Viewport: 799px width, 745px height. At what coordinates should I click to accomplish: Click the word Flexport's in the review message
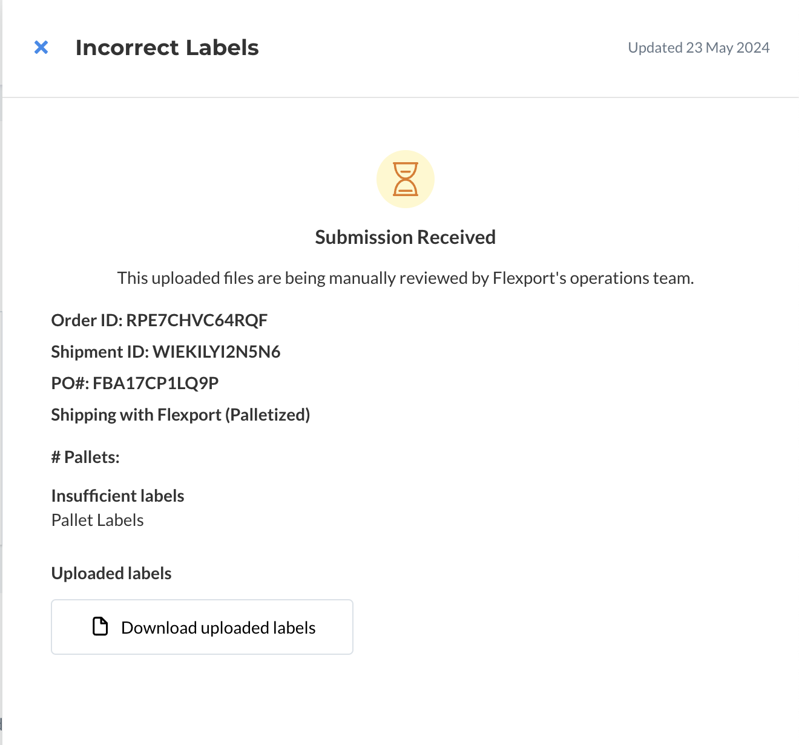coord(530,278)
